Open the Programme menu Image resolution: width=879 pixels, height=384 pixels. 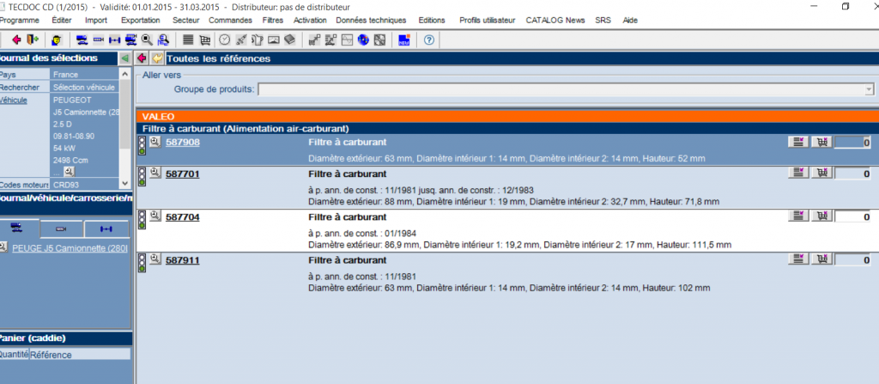point(20,21)
